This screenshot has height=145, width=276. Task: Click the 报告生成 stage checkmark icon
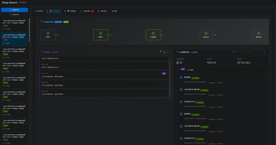click(258, 33)
